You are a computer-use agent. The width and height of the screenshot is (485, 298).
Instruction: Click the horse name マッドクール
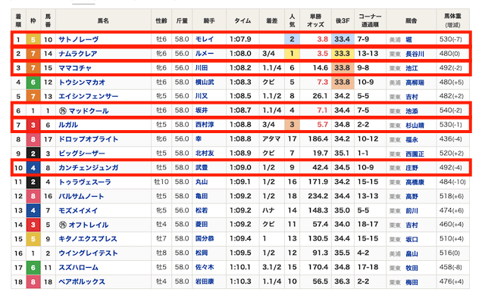point(89,111)
